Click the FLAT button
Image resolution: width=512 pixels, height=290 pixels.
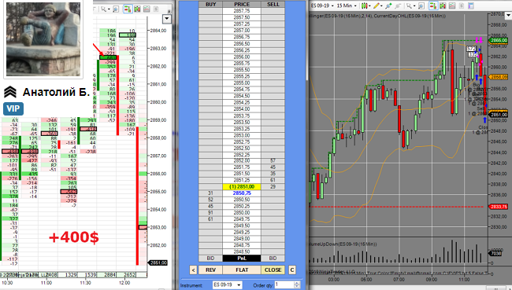point(242,270)
